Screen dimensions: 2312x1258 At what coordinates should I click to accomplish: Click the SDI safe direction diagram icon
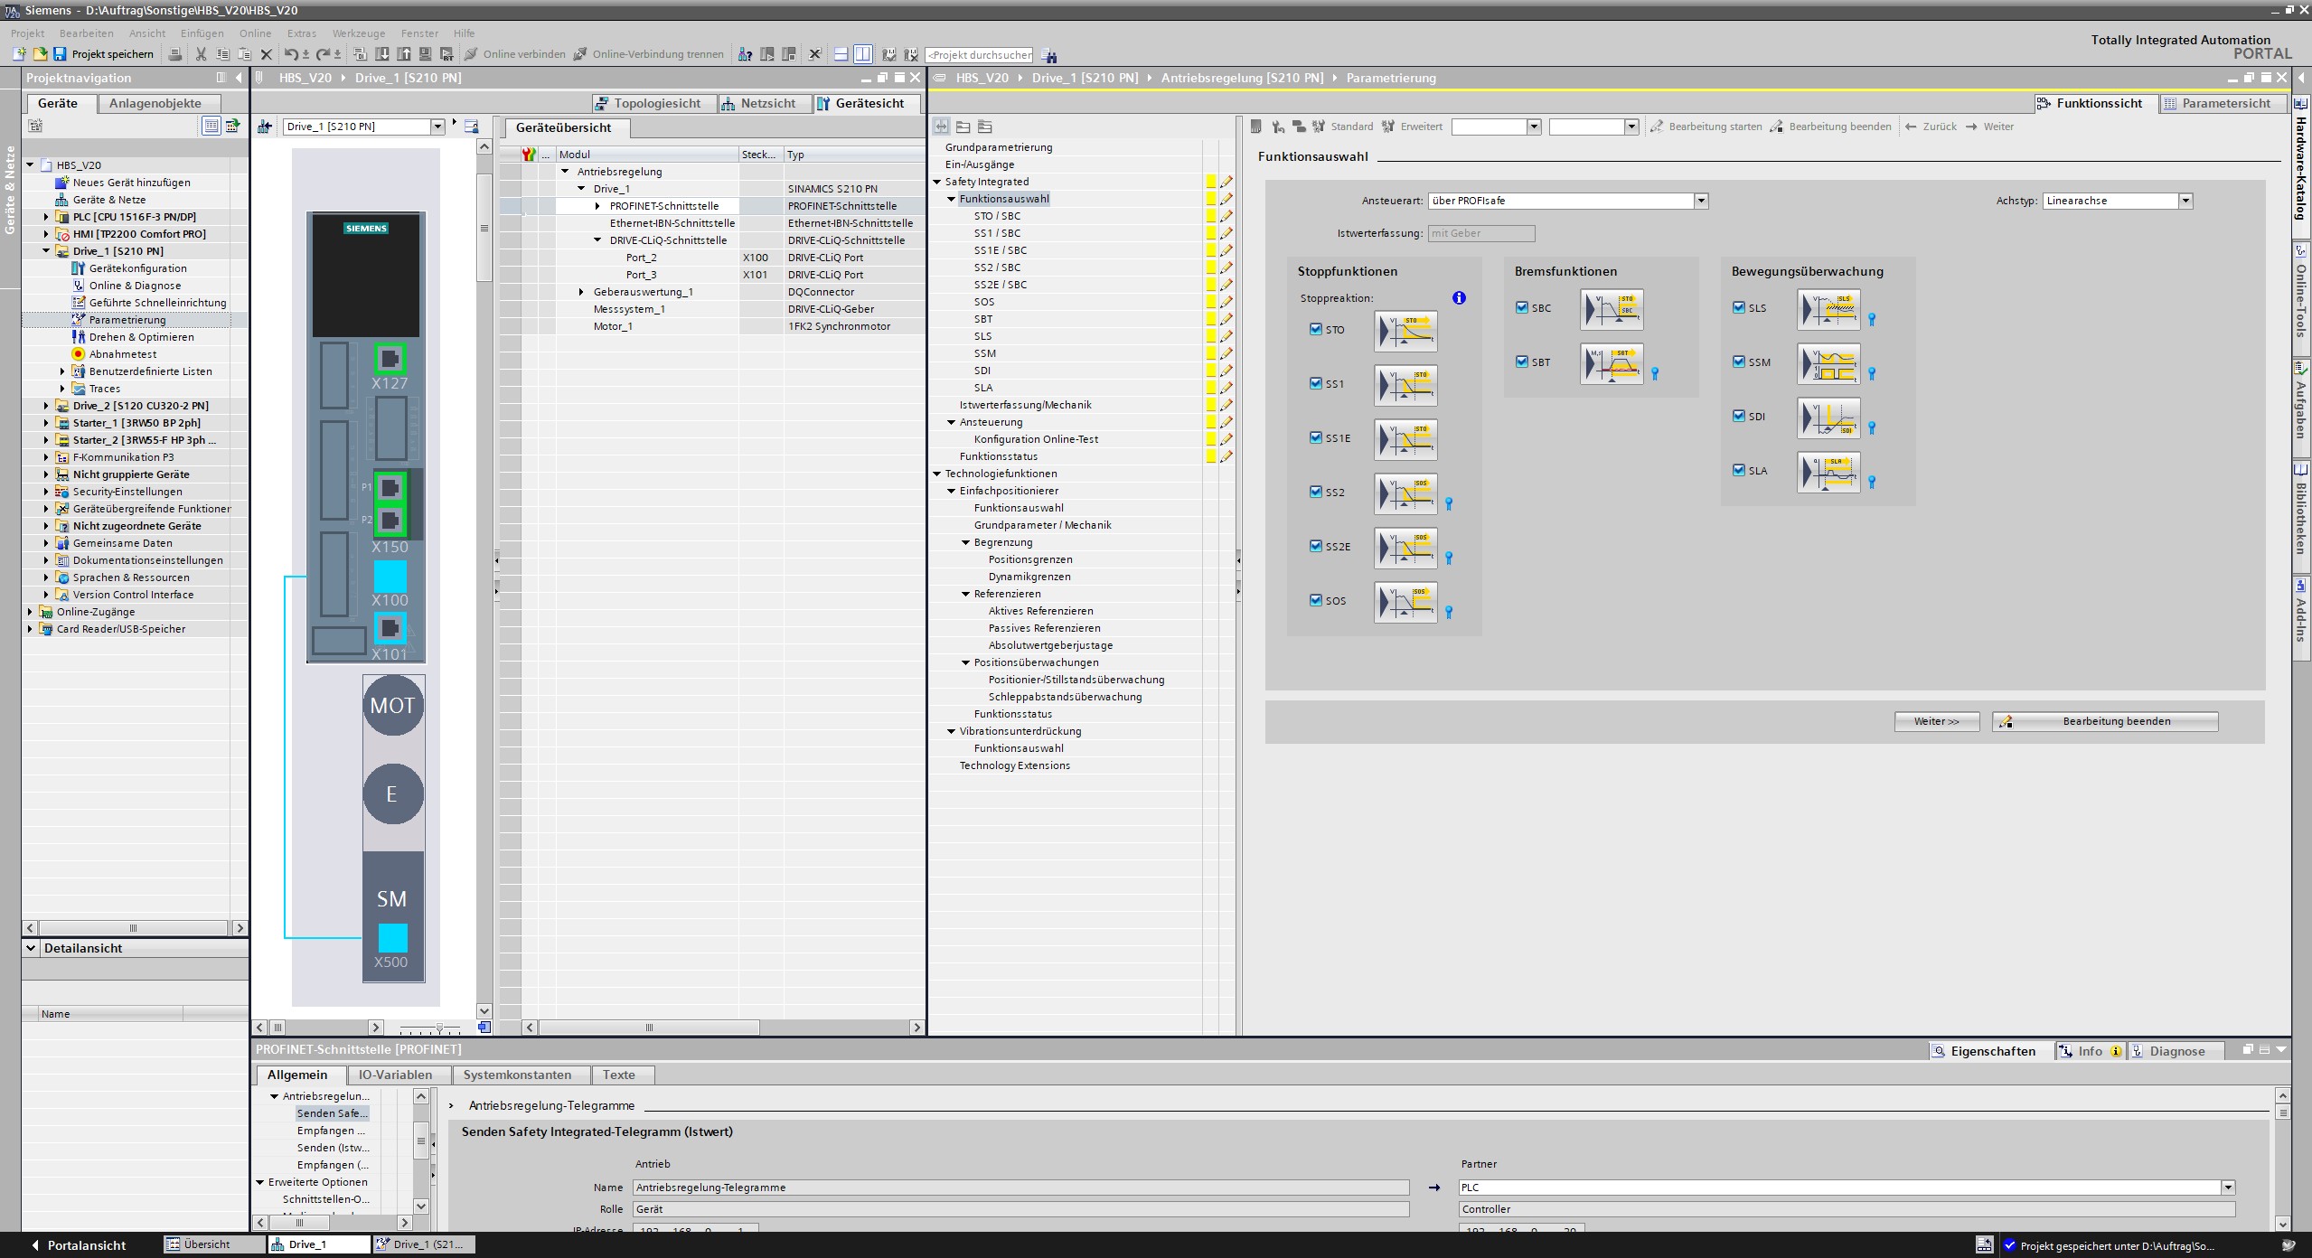(1828, 418)
